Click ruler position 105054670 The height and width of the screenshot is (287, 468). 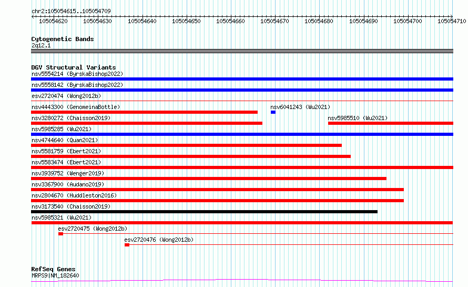pos(274,21)
